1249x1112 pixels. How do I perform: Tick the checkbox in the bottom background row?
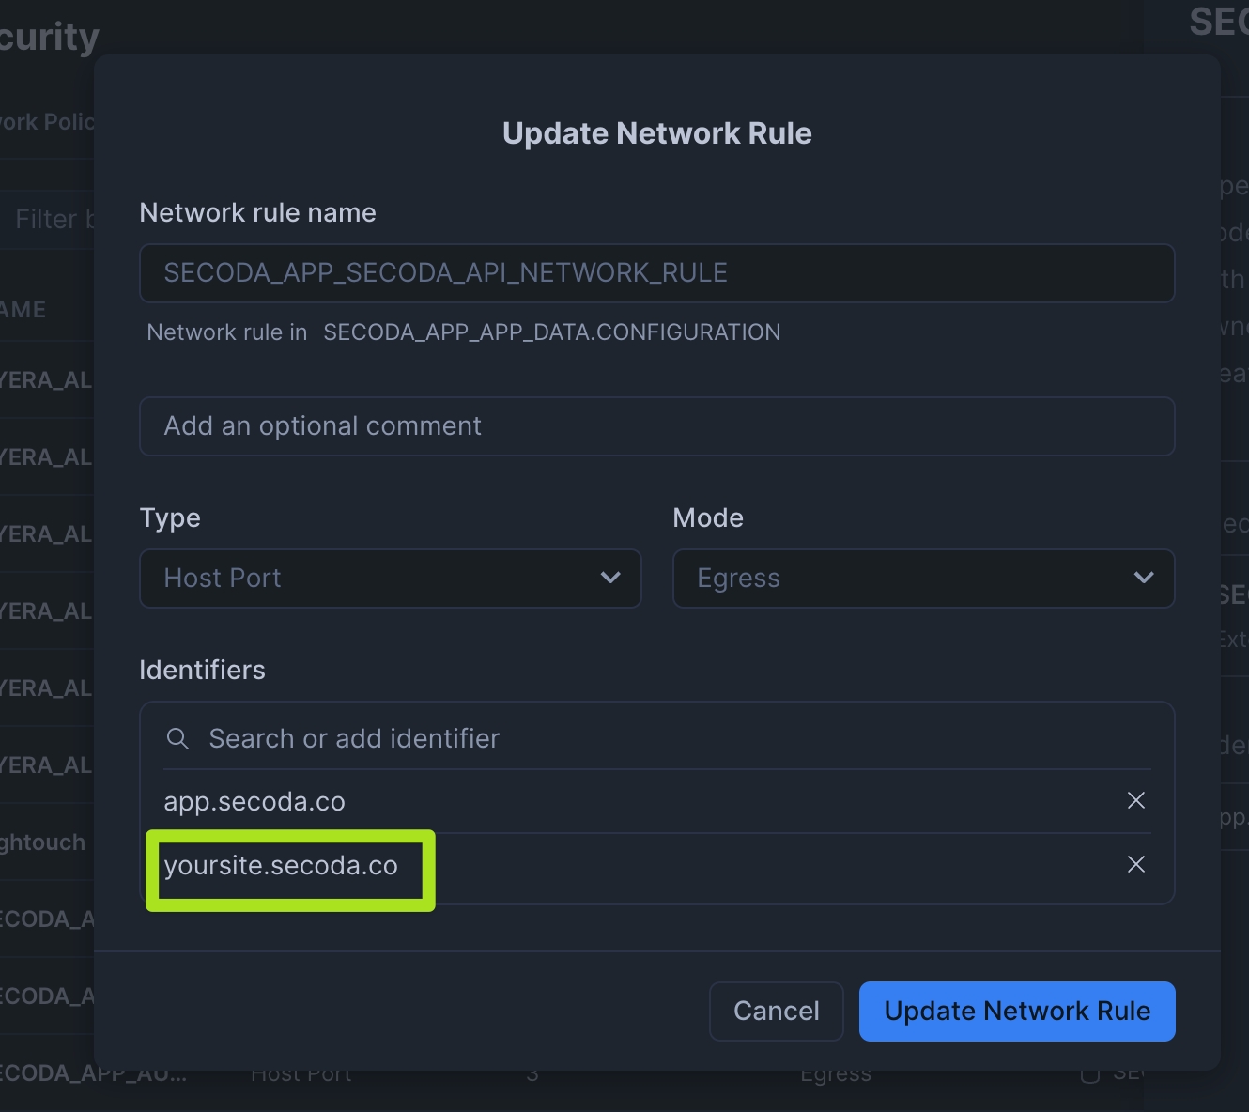coord(1089,1074)
